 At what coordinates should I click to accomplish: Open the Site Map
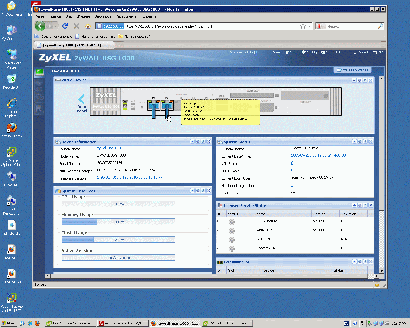pyautogui.click(x=310, y=53)
